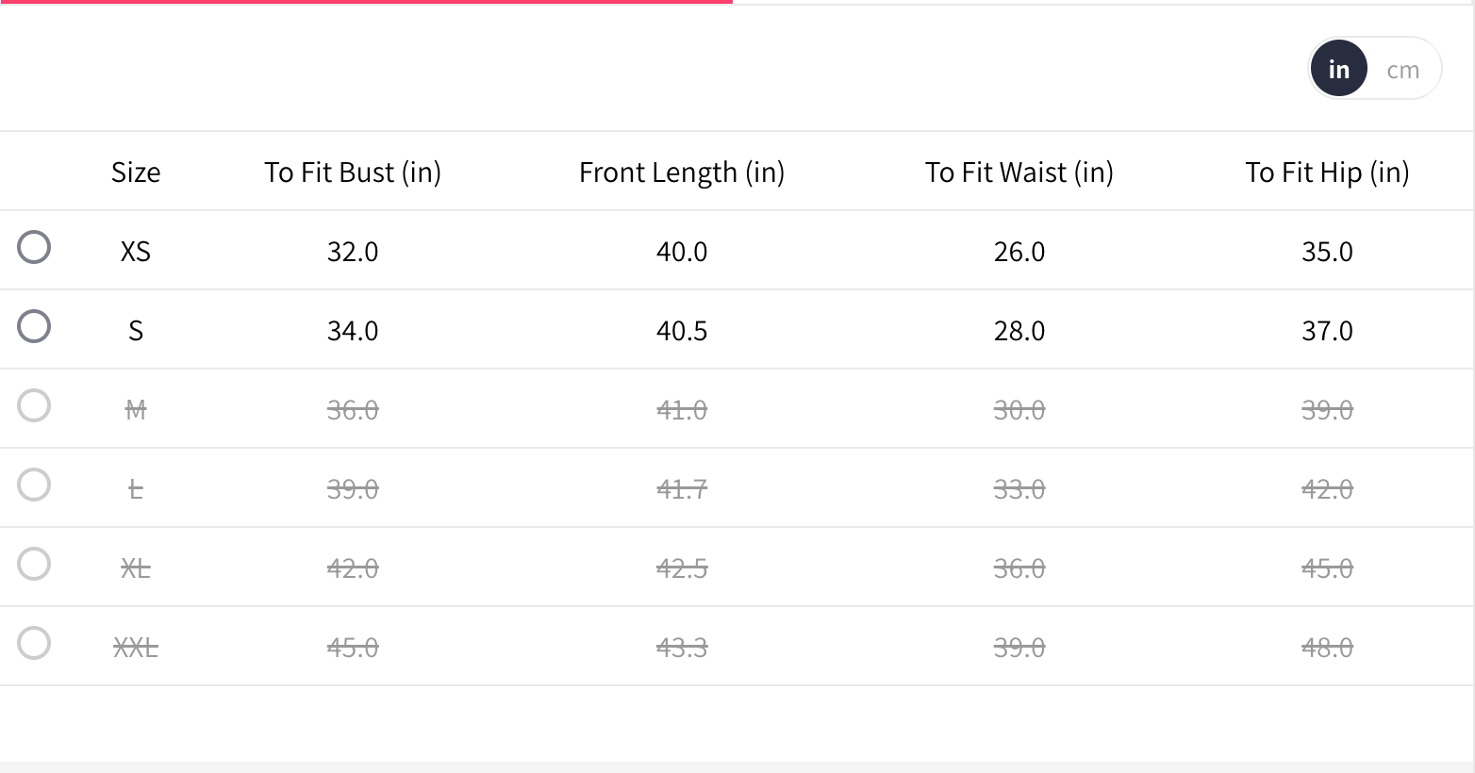Click the XS size label
The width and height of the screenshot is (1475, 773).
(x=136, y=252)
